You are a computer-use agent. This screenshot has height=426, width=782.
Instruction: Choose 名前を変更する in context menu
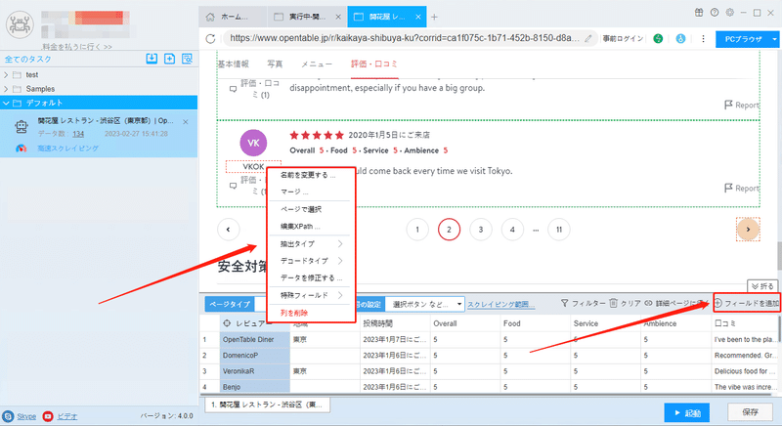tap(308, 175)
